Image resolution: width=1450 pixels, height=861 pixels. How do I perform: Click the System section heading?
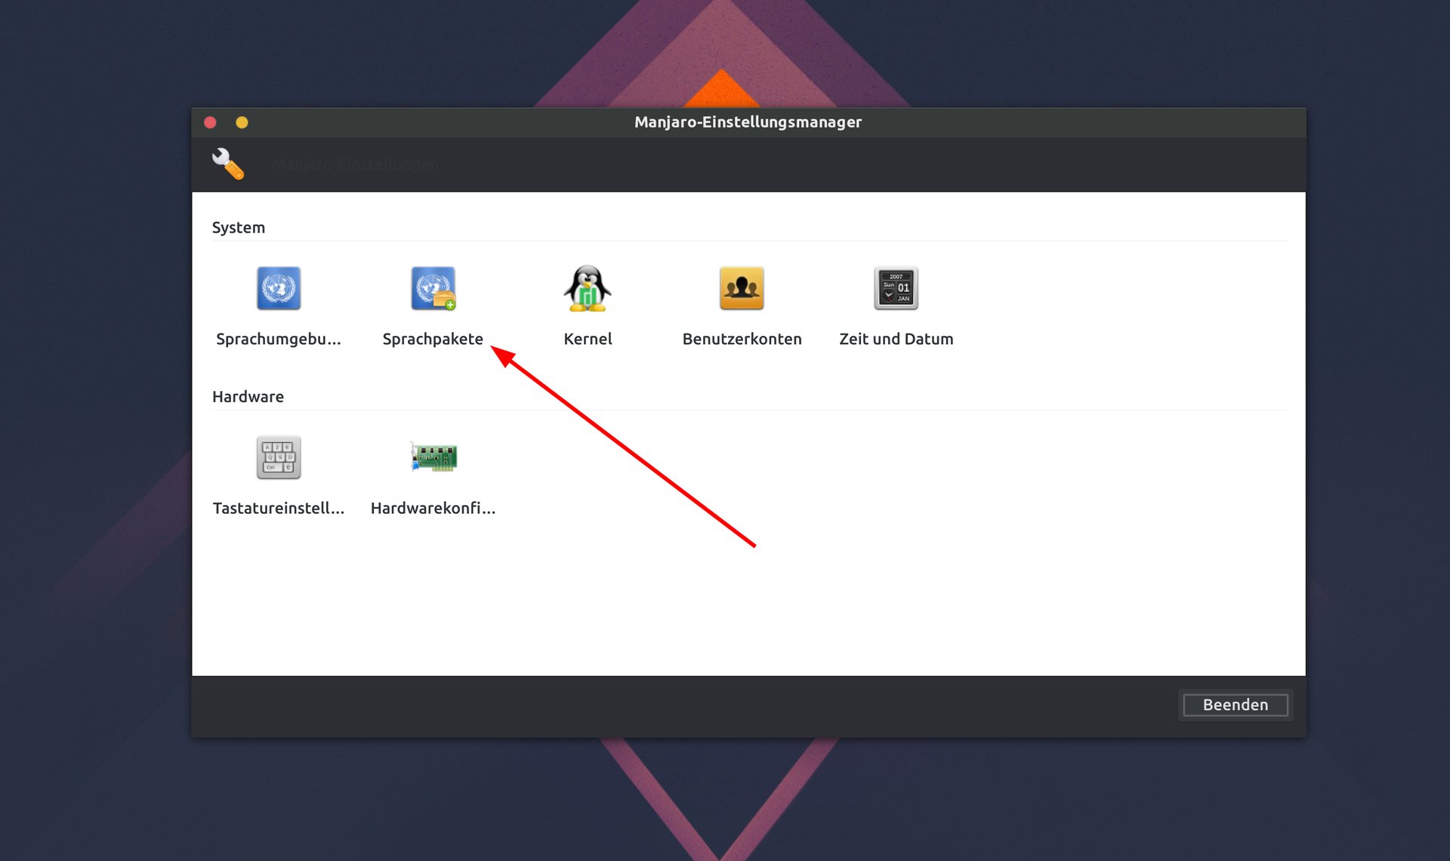click(x=239, y=227)
